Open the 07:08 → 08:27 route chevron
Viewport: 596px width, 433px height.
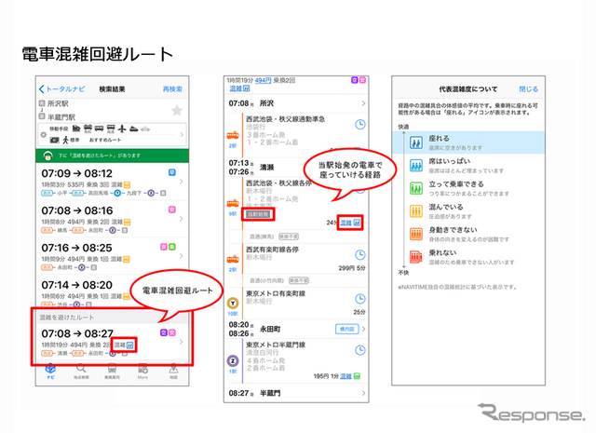click(182, 342)
